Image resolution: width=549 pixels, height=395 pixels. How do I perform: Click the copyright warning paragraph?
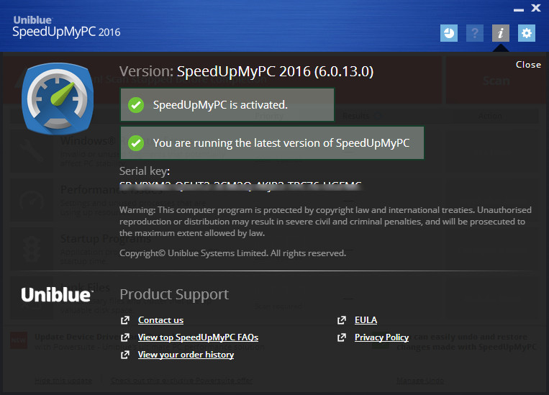click(325, 222)
